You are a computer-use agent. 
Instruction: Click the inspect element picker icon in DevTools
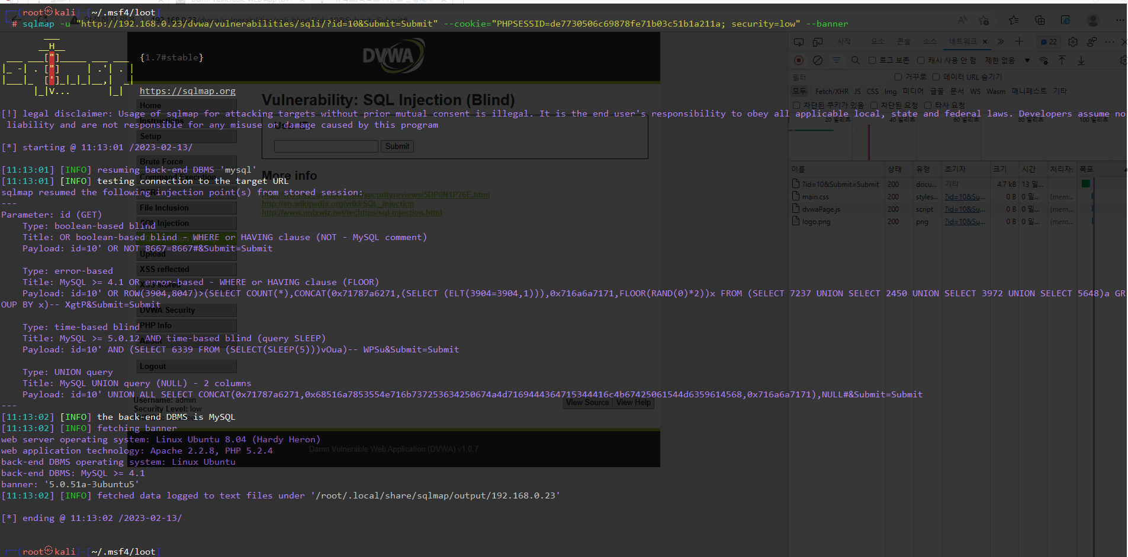click(x=799, y=42)
